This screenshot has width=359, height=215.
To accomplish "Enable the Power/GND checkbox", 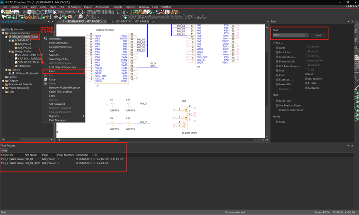I will (277, 84).
